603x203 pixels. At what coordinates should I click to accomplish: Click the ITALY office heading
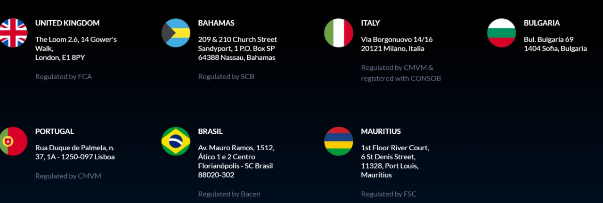click(x=370, y=23)
